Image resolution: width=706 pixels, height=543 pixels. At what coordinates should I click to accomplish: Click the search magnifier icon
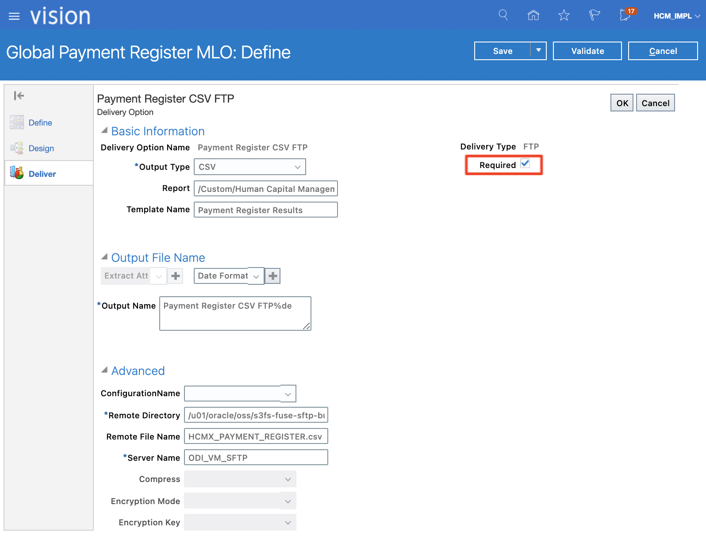tap(503, 15)
